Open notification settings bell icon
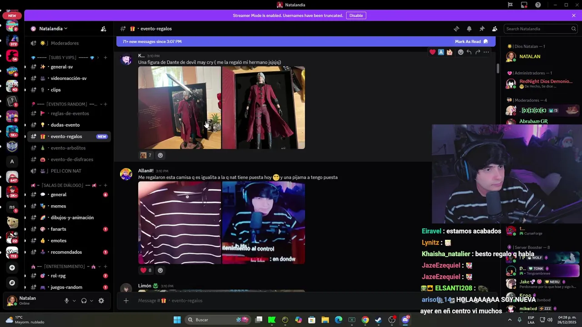Image resolution: width=582 pixels, height=327 pixels. point(469,29)
